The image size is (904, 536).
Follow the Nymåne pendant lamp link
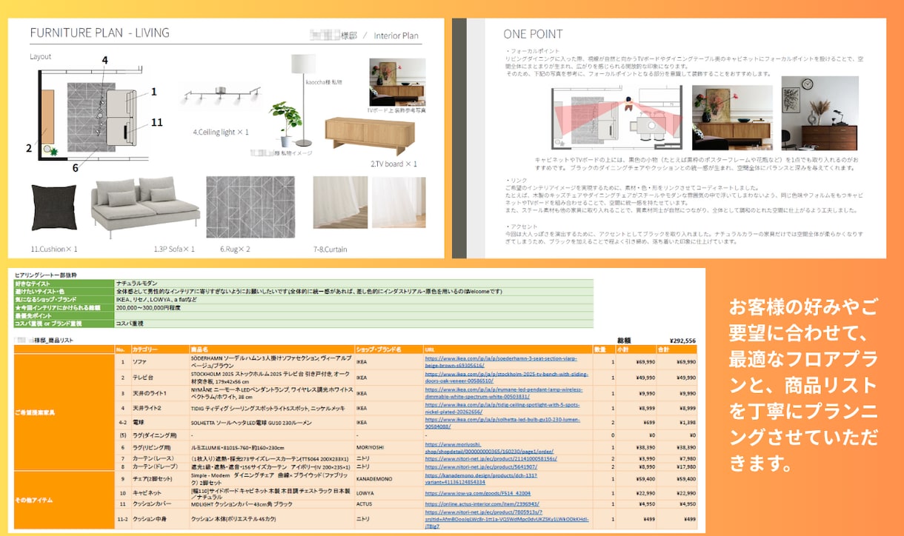click(504, 392)
